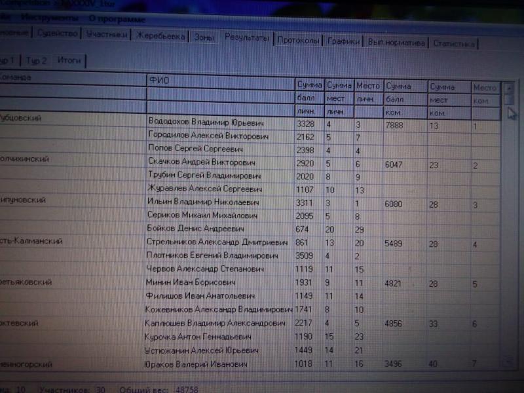Screen dimensions: 524x393
Task: Select row Скачков Андрей Викторович
Action: pos(202,162)
